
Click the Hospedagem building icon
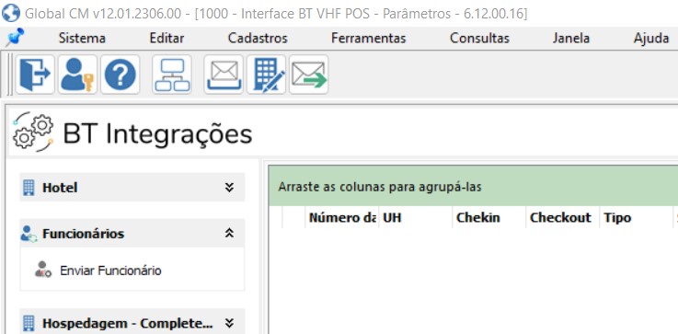(x=29, y=323)
